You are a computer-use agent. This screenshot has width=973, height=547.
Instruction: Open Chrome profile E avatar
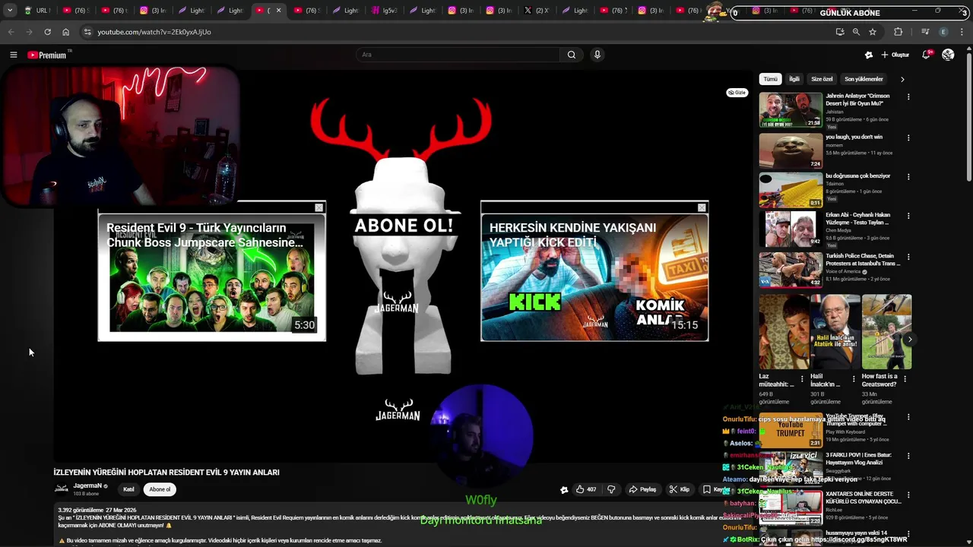coord(943,32)
